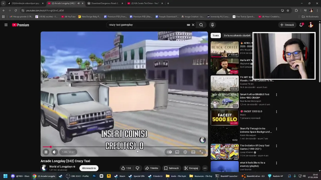
Task: Enter fullscreen on the video player
Action: (x=201, y=152)
